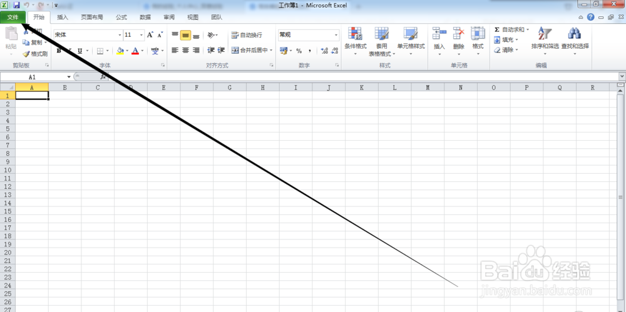Screen dimensions: 626x312
Task: Open the font color dropdown arrow
Action: click(142, 51)
